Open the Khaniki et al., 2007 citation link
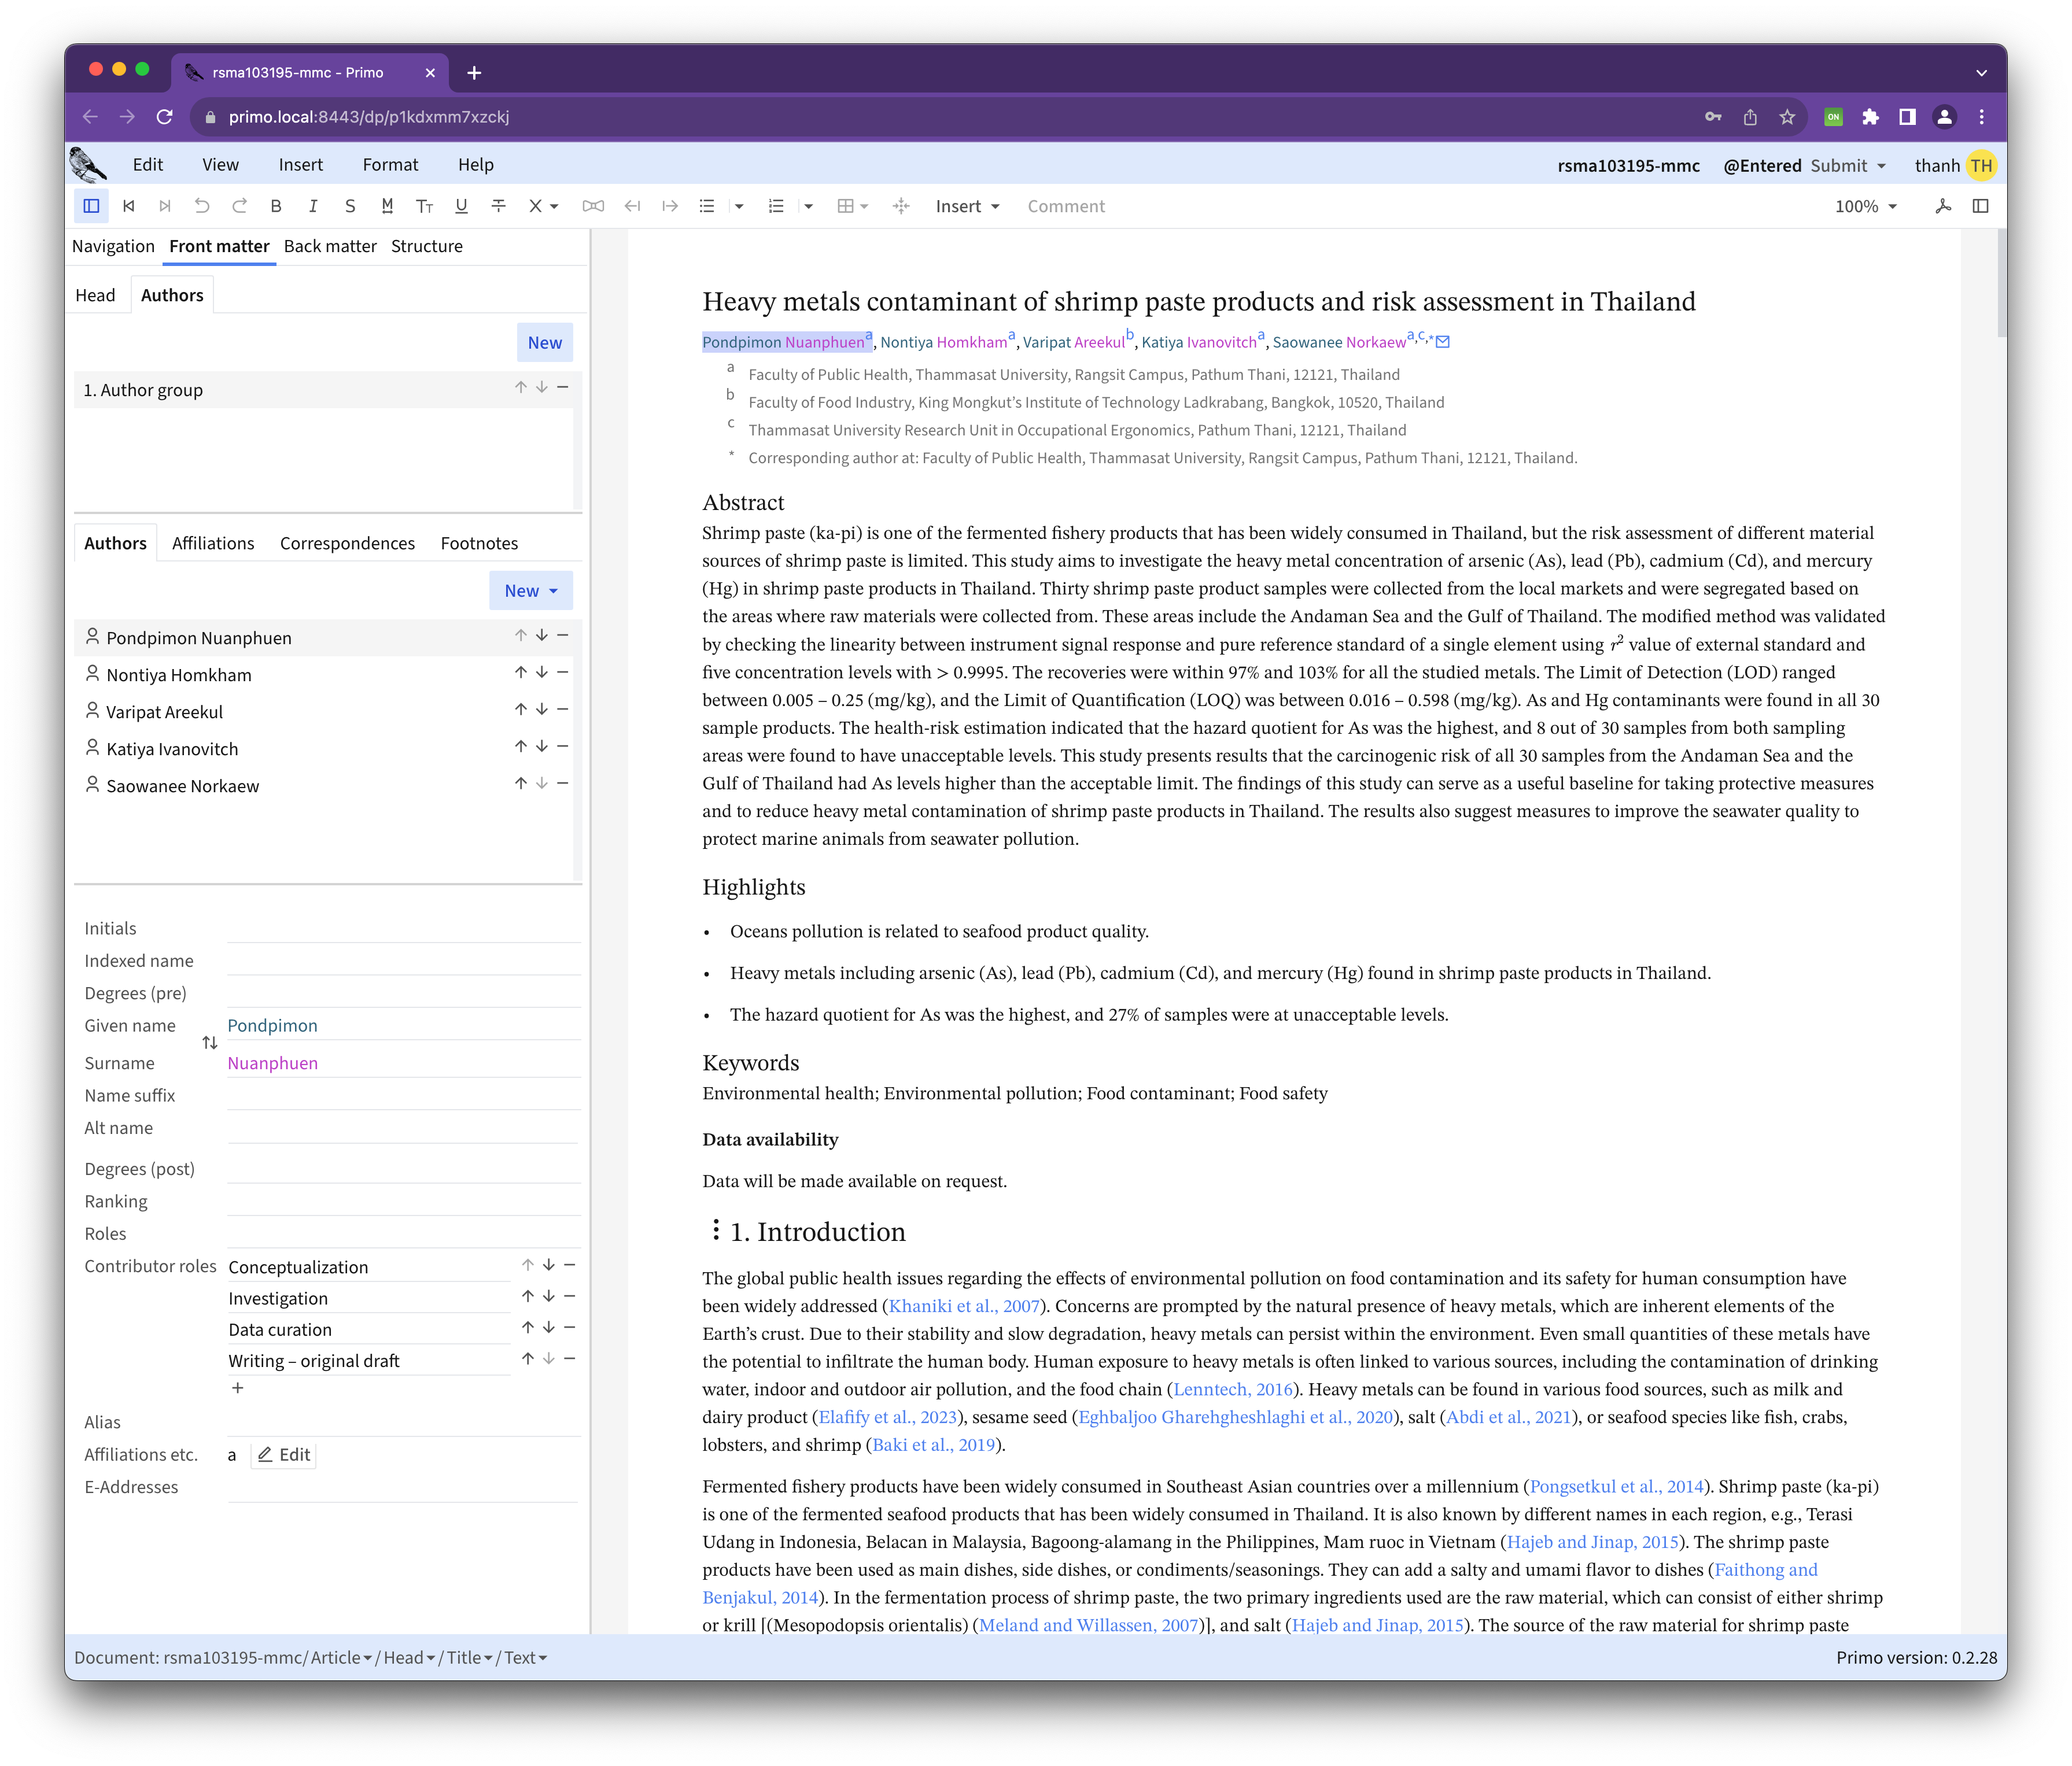 pyautogui.click(x=964, y=1305)
